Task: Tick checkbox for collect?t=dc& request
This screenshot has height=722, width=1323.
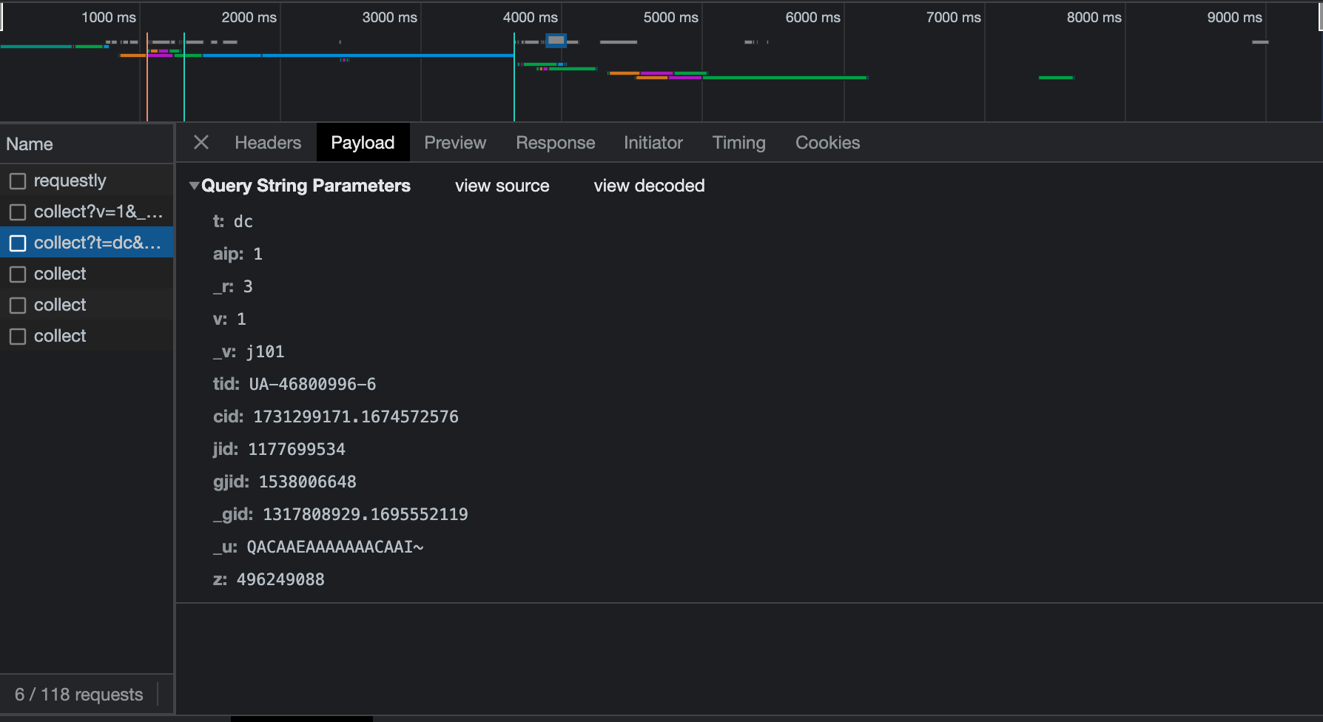Action: coord(18,243)
